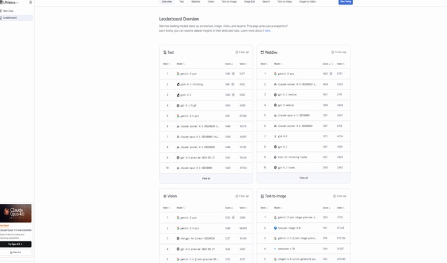Sort the Text table by Score
Viewport: 447px width, 263px height.
pyautogui.click(x=229, y=64)
